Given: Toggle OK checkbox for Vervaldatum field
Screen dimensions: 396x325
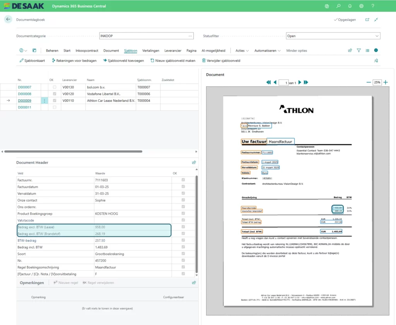Looking at the screenshot, I should [183, 193].
